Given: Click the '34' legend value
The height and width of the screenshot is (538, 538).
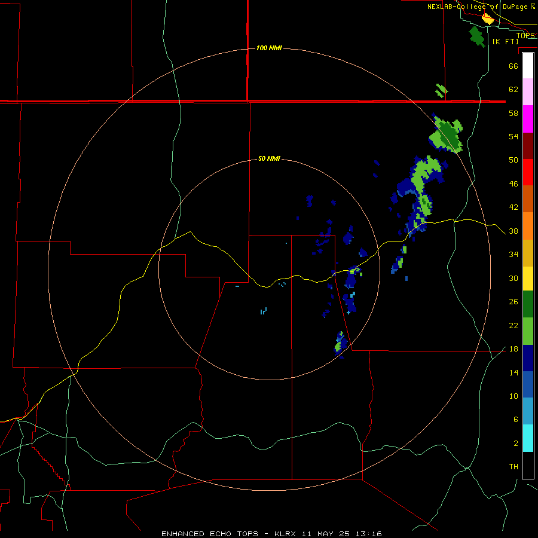Looking at the screenshot, I should pyautogui.click(x=513, y=254).
